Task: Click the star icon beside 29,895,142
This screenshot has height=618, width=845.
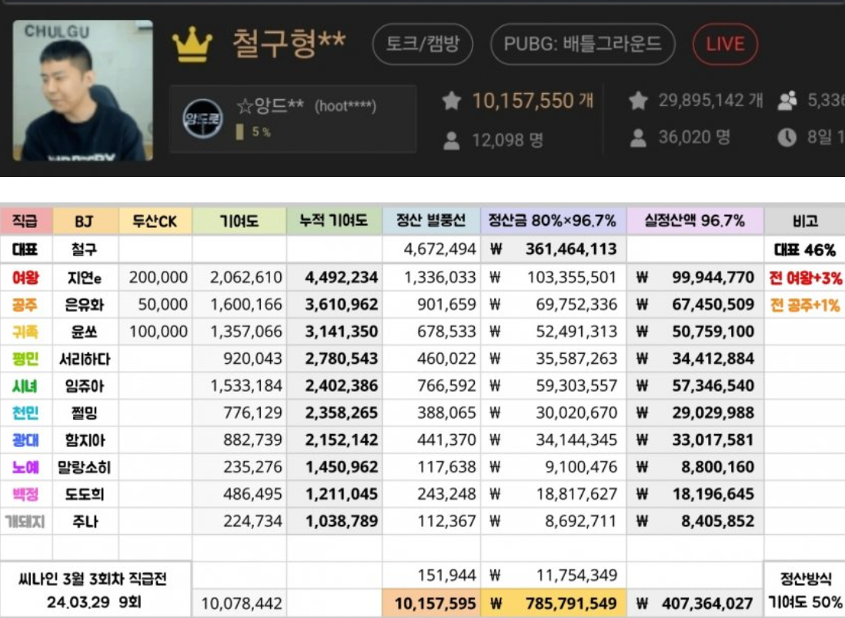Action: (638, 101)
